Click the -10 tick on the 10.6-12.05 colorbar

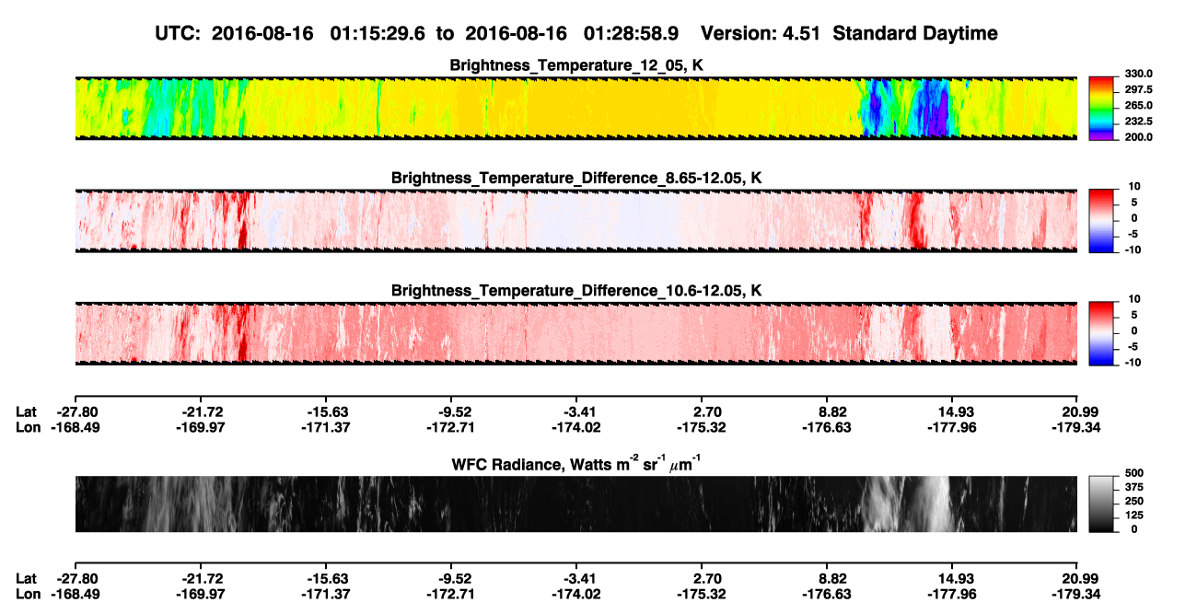pyautogui.click(x=1132, y=363)
